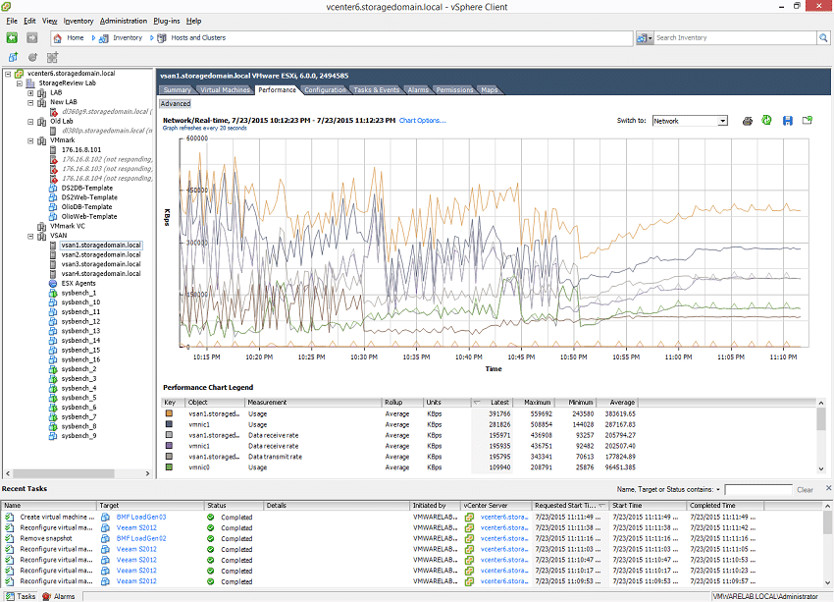
Task: Click the inventory tree horizontal scrollbar
Action: click(x=78, y=473)
